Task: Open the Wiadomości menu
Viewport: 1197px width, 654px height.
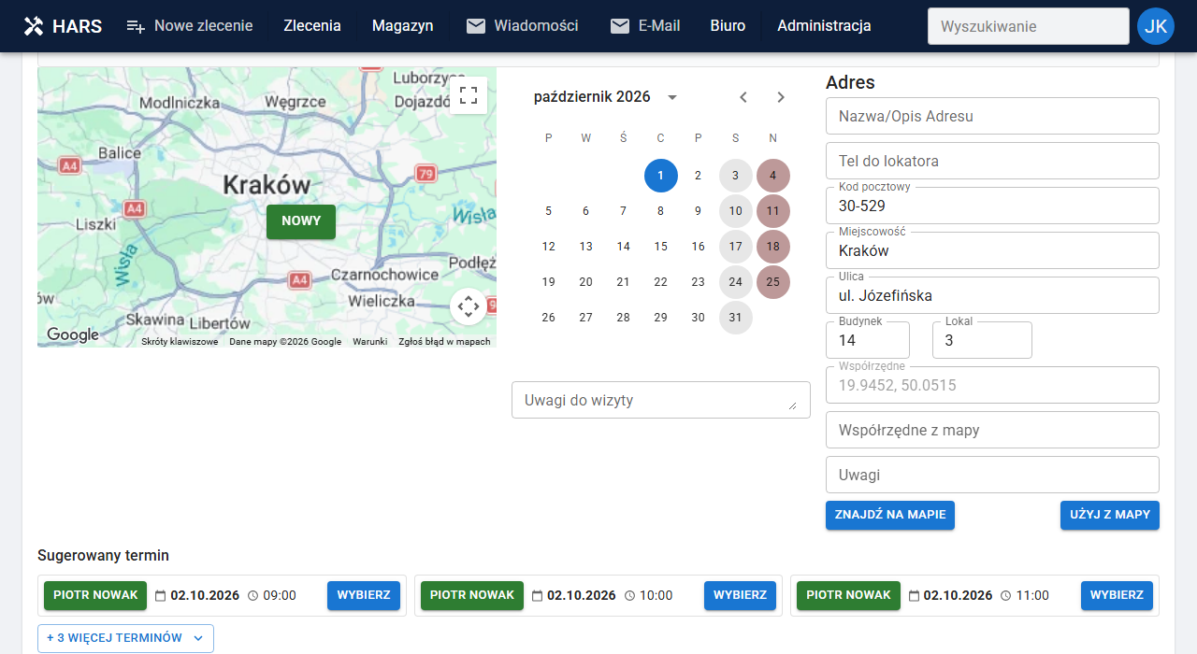Action: tap(523, 26)
